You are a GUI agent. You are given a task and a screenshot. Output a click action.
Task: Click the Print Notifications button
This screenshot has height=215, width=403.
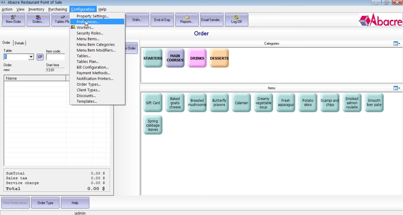click(x=16, y=203)
